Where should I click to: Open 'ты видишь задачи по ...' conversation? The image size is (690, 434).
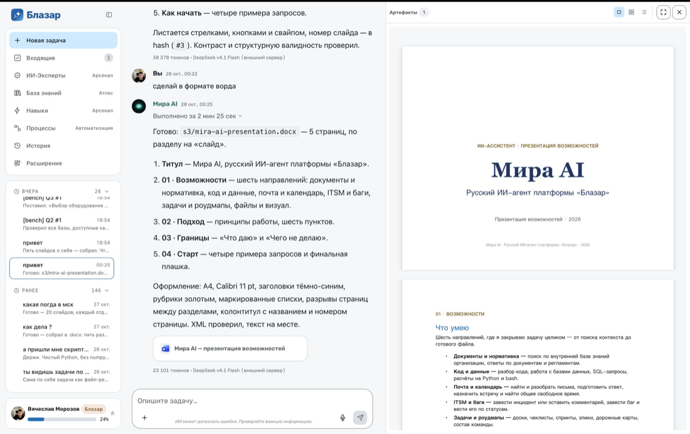[62, 376]
